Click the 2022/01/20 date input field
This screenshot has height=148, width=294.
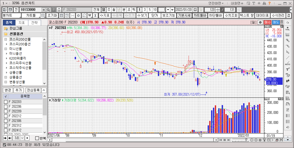pos(184,10)
